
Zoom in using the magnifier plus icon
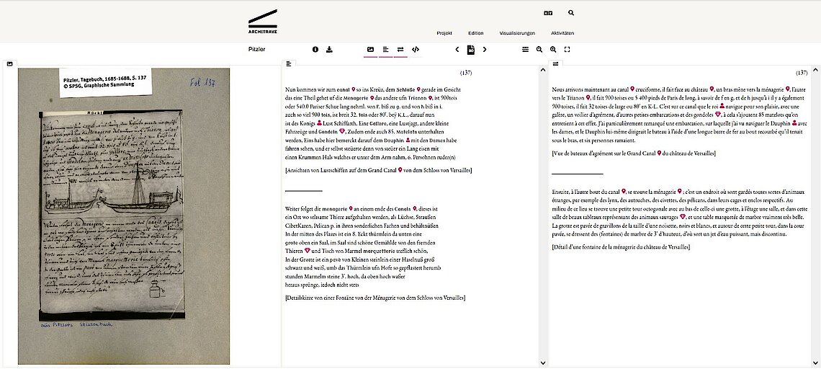pos(553,50)
